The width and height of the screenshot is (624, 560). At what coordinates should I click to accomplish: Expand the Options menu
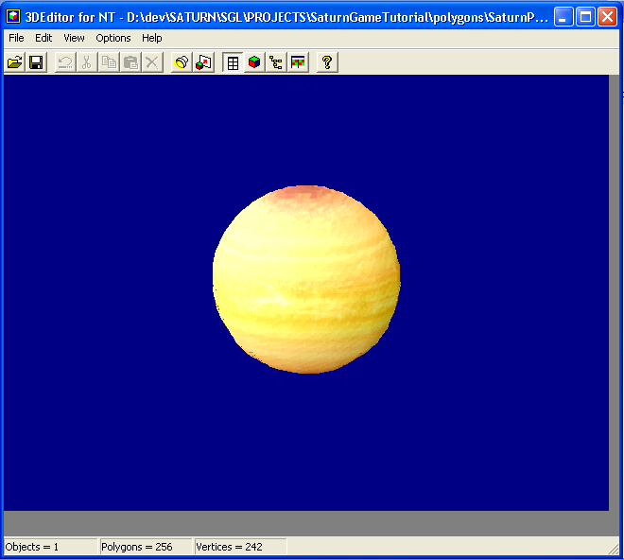113,38
